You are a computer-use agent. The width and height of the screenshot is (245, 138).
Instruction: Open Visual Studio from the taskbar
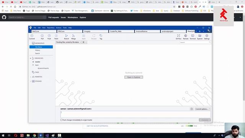point(47,135)
